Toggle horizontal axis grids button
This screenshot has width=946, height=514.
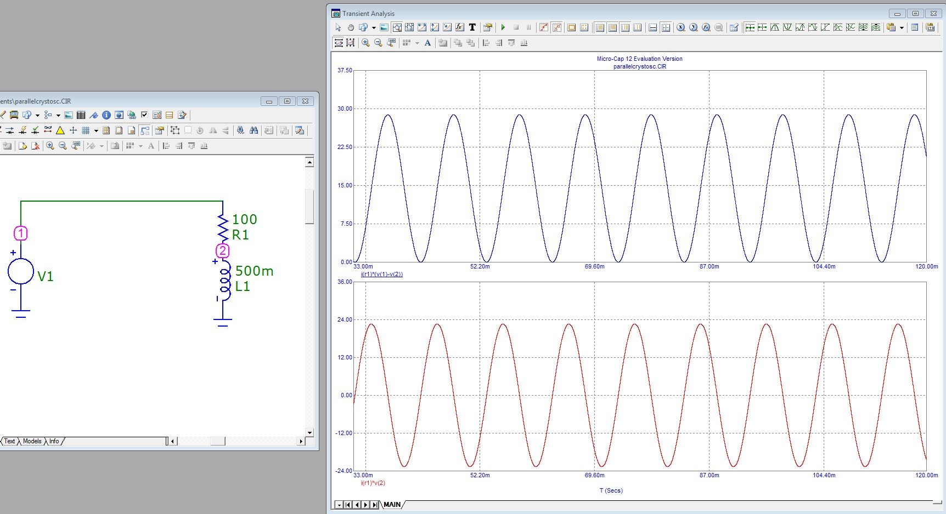pyautogui.click(x=600, y=27)
